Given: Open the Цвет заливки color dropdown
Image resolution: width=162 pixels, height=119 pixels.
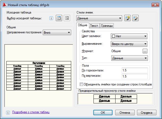Looking at the screenshot, I should pyautogui.click(x=129, y=36).
